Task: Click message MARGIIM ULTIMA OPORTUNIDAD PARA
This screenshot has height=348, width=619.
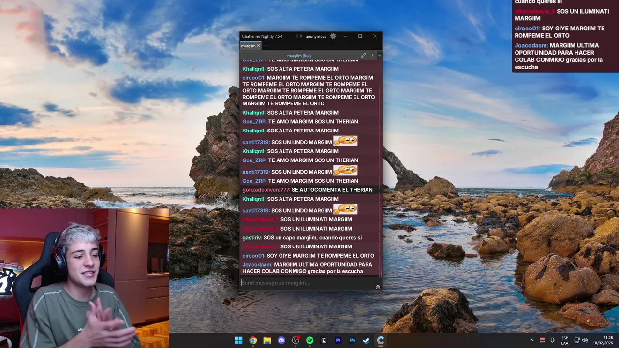Action: tap(323, 265)
